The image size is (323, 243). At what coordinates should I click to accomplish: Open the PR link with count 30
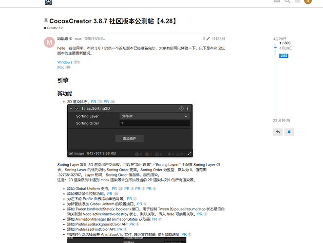click(106, 102)
